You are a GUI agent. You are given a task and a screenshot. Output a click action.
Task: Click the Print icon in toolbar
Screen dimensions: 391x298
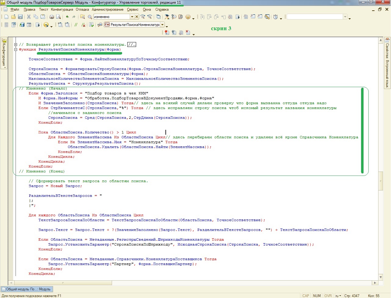point(52,17)
